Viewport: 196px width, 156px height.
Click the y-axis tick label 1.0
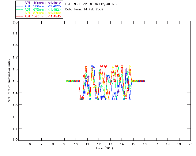(15, 140)
